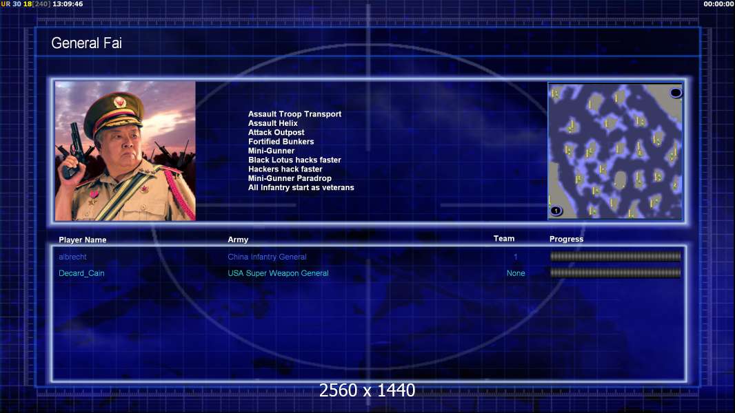Click 'Hackers hack faster' text

[285, 169]
